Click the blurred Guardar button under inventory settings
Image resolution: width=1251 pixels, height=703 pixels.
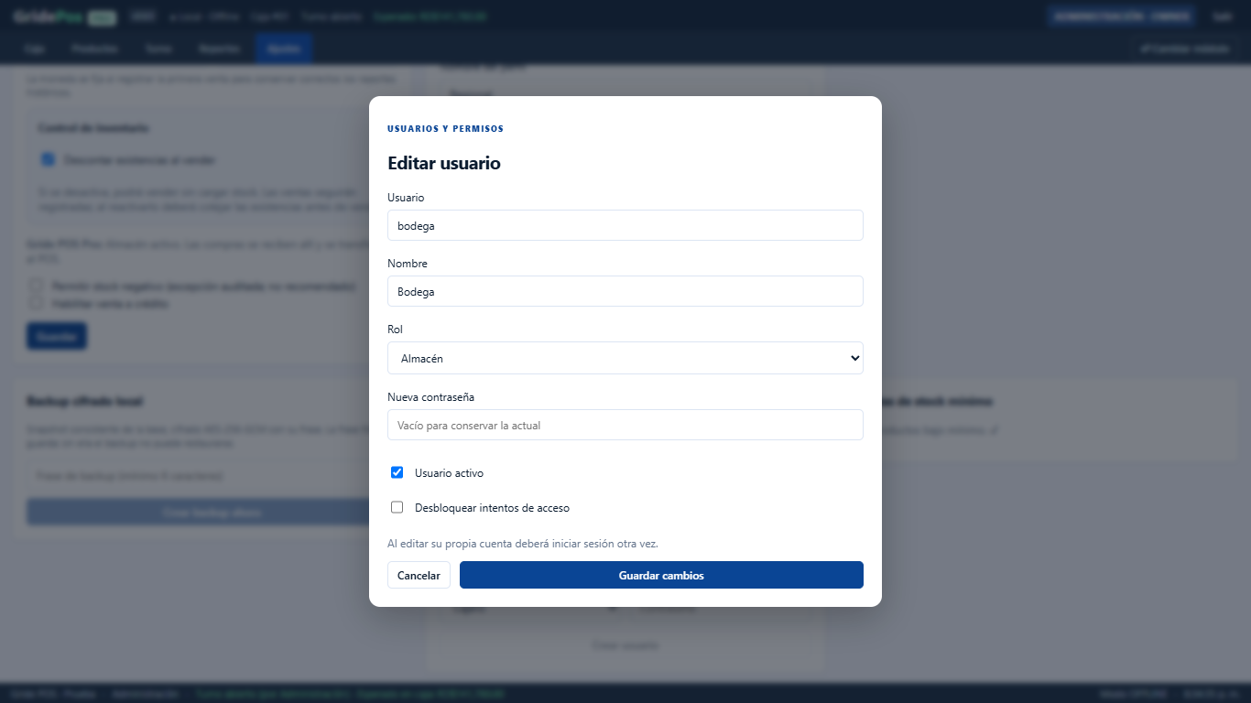coord(57,336)
